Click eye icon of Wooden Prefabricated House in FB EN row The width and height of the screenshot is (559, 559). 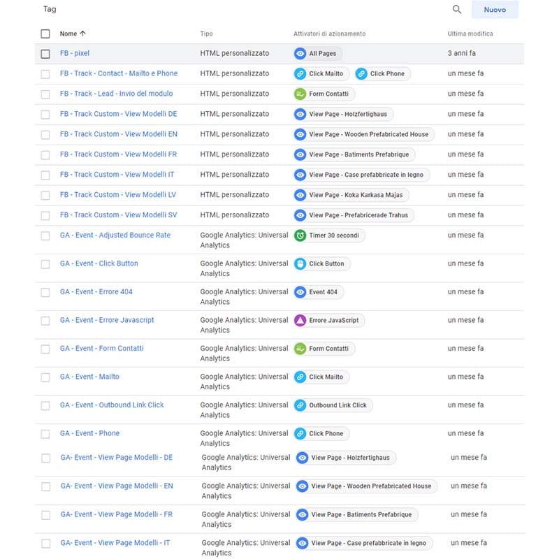click(x=300, y=134)
